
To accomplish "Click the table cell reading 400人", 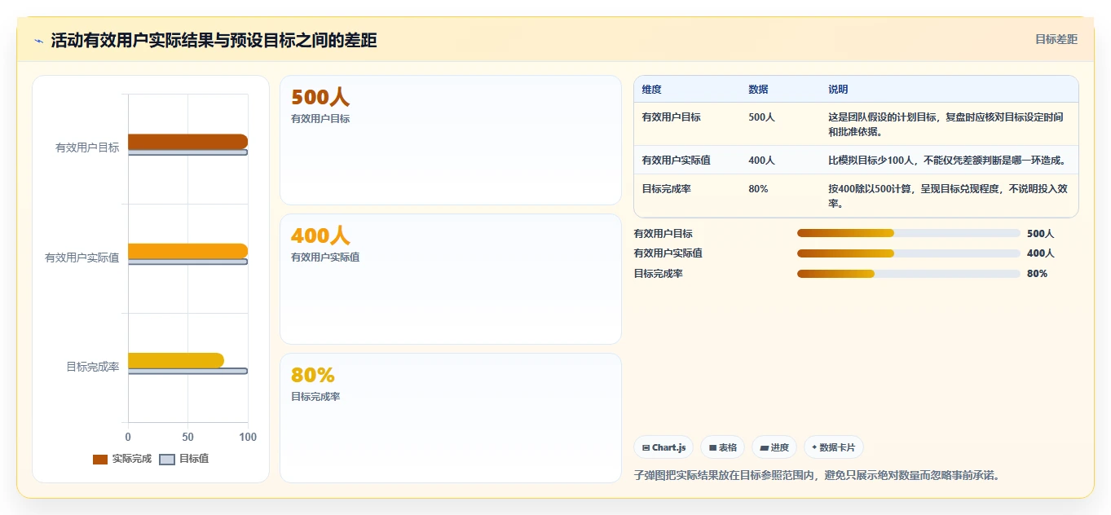I will (761, 161).
